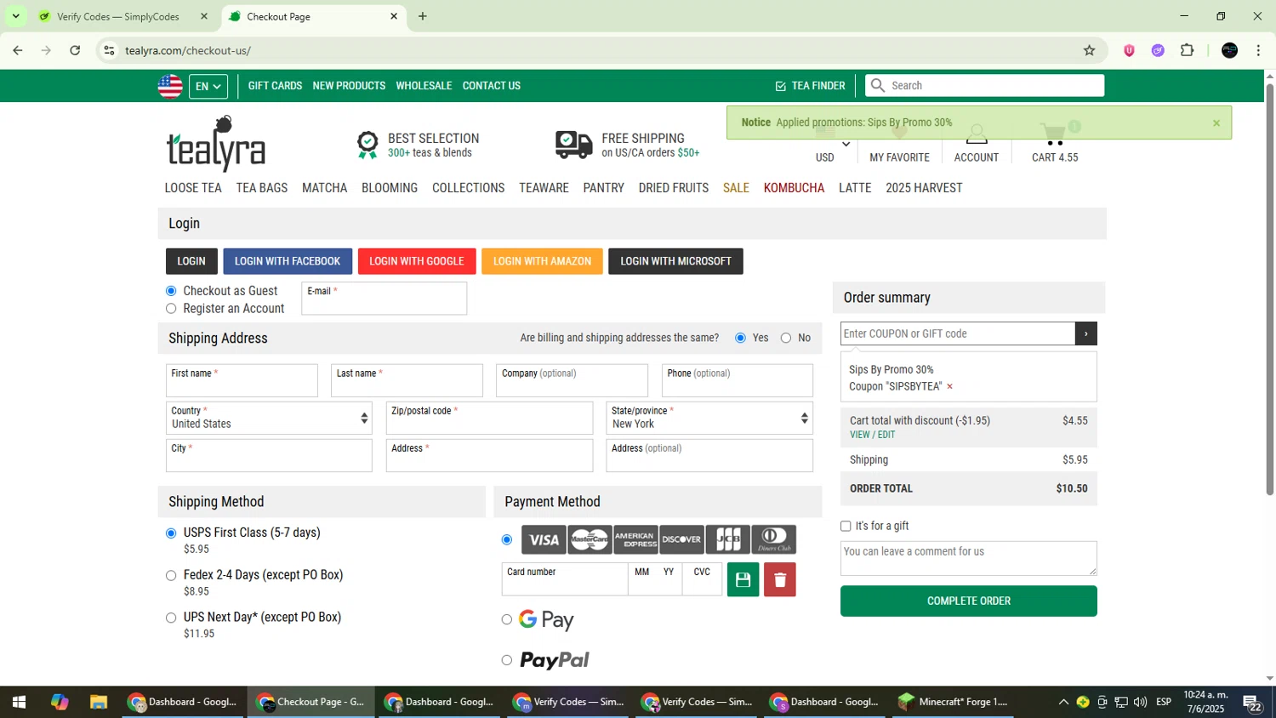Open the SALE menu
Viewport: 1276px width, 718px height.
736,188
